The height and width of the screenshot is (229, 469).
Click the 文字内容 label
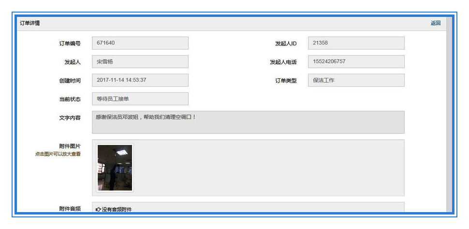pos(70,118)
